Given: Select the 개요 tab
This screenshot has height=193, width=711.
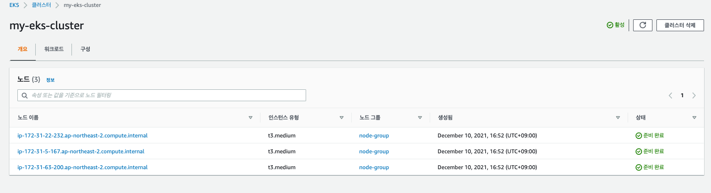Looking at the screenshot, I should [x=22, y=49].
